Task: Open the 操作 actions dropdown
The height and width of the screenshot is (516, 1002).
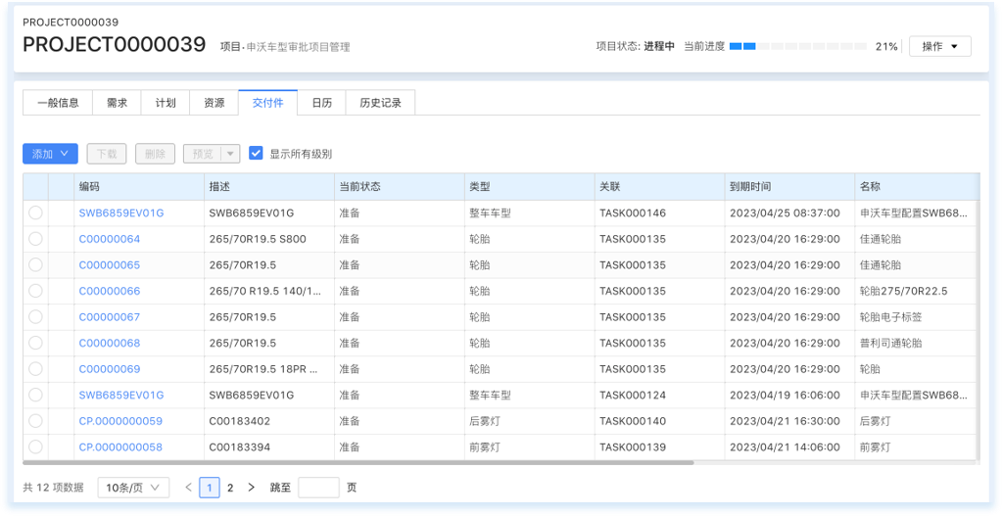Action: (939, 46)
